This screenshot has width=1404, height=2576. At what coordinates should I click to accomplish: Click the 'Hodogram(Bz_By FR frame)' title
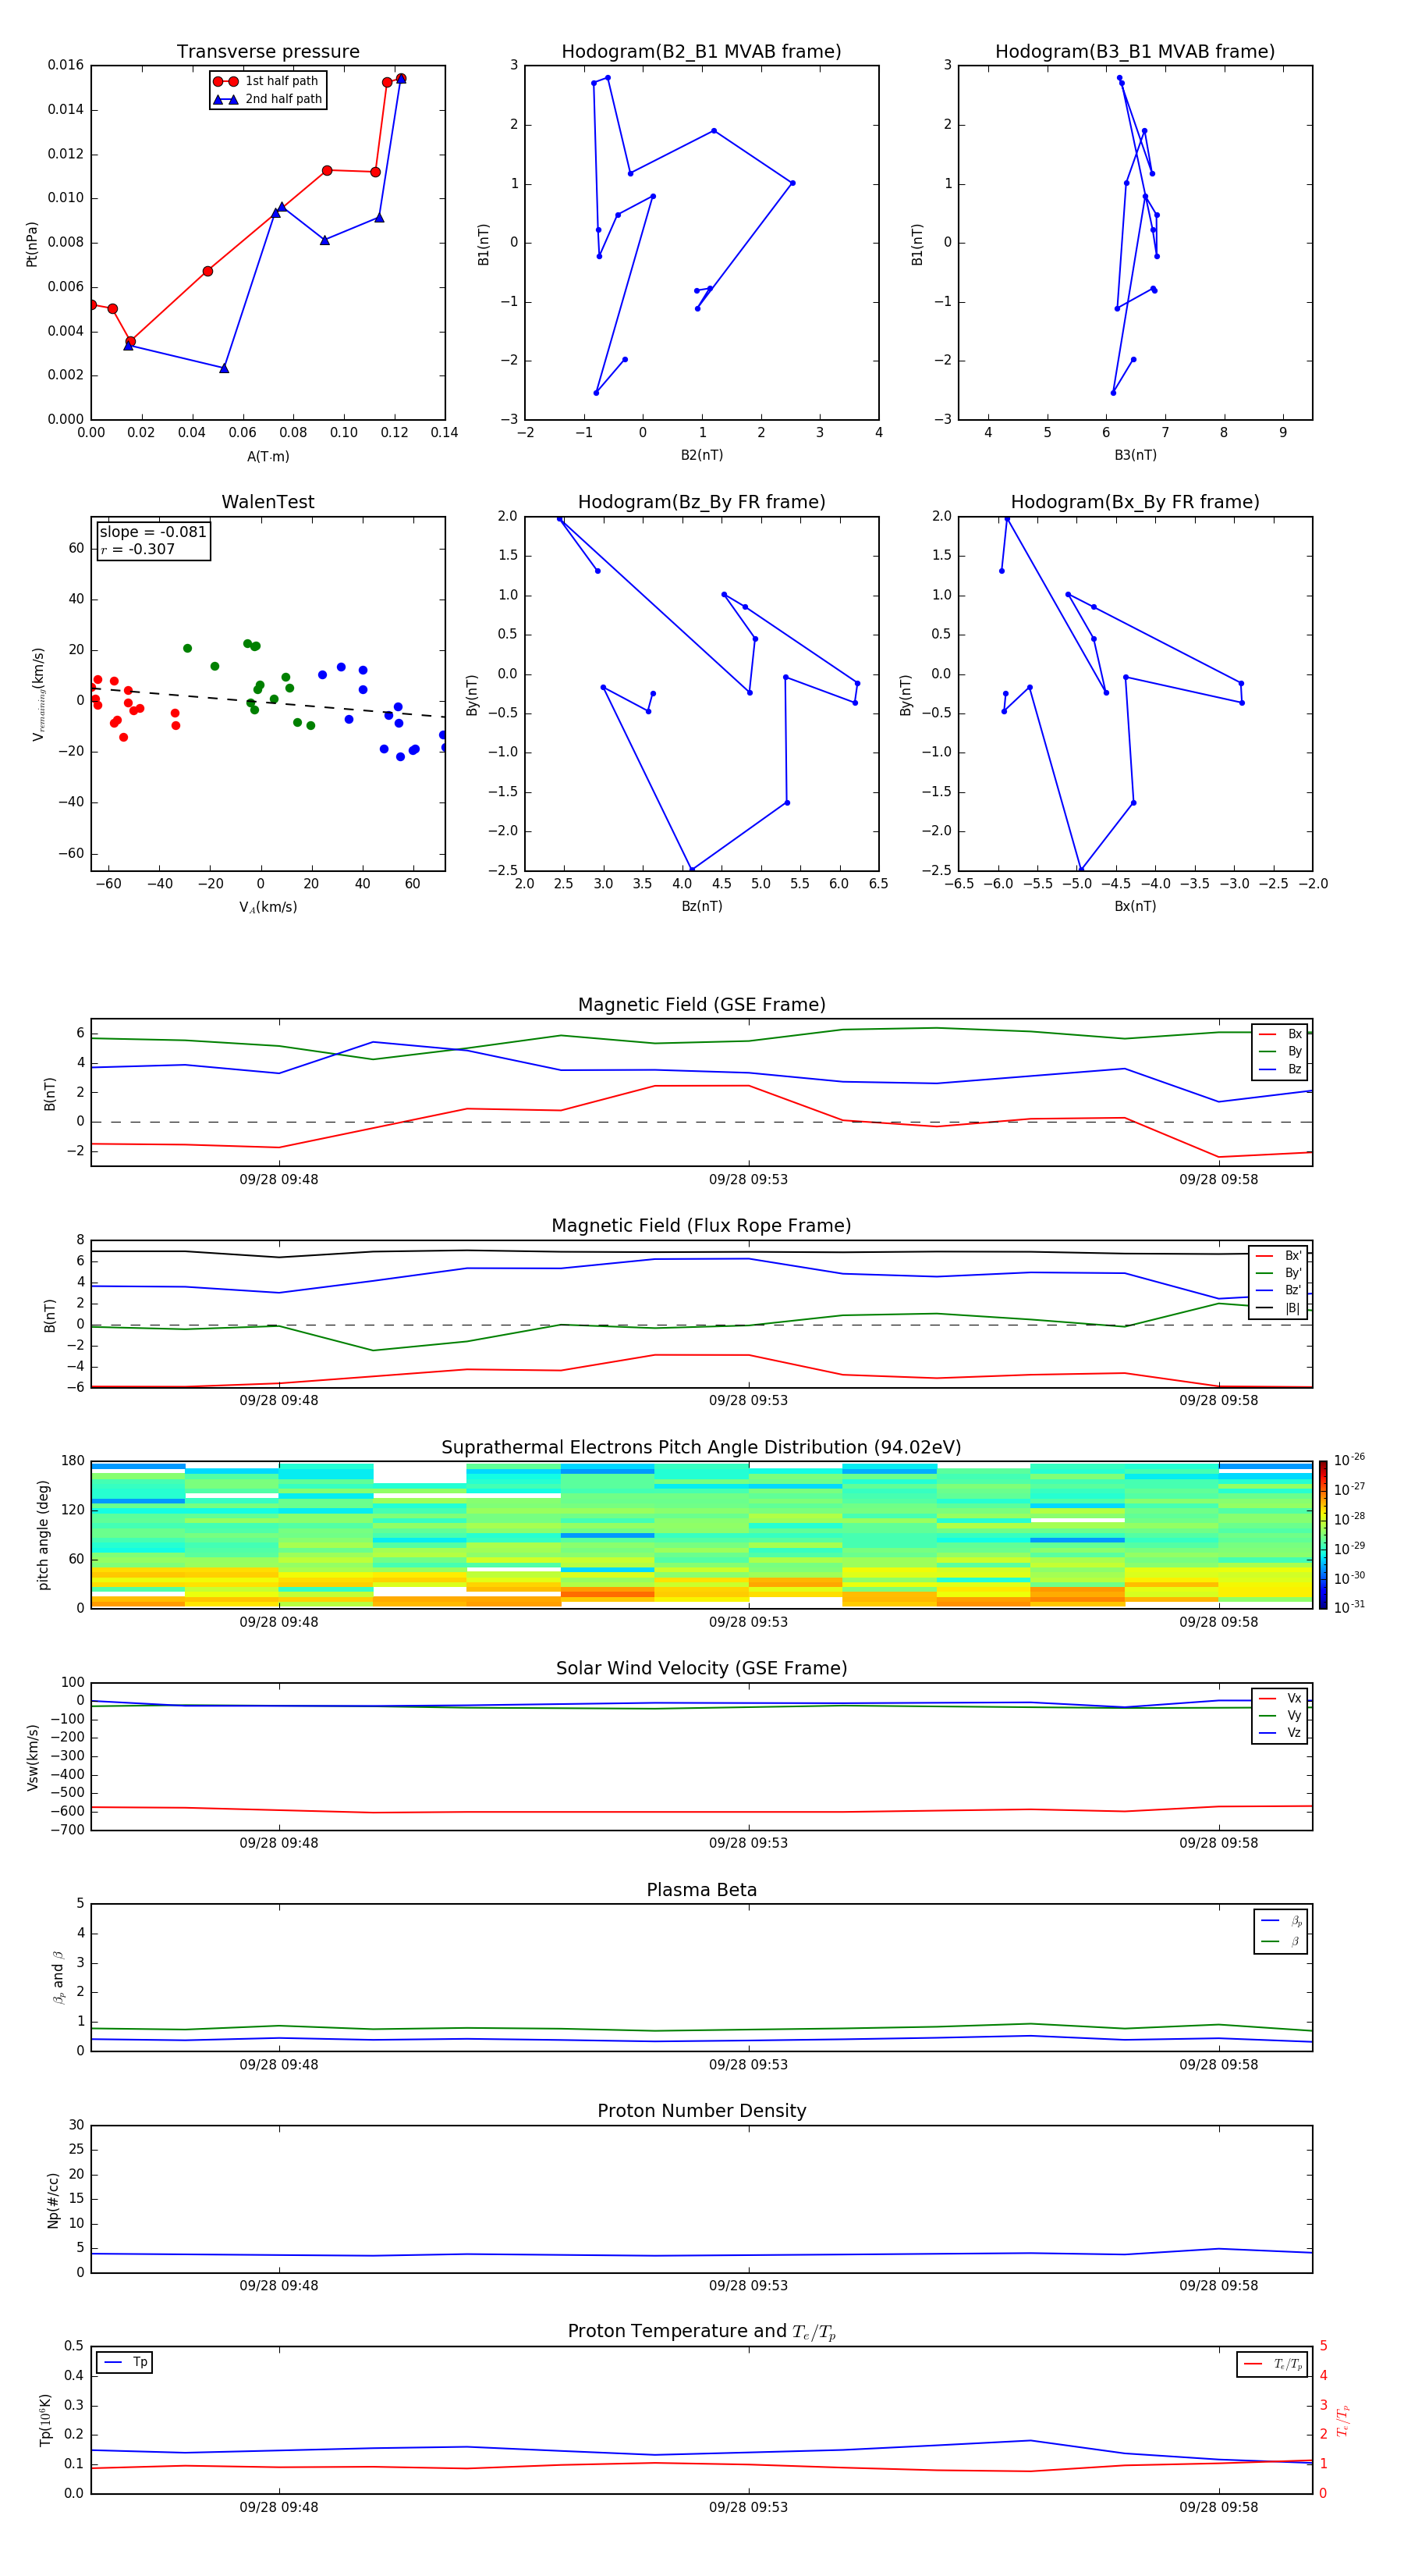[x=701, y=502]
